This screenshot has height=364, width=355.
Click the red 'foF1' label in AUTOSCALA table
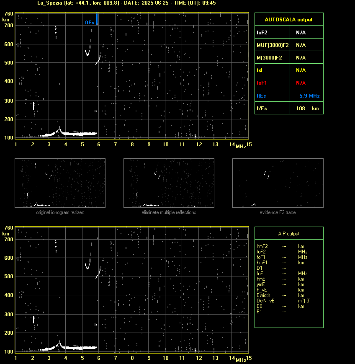tap(262, 83)
